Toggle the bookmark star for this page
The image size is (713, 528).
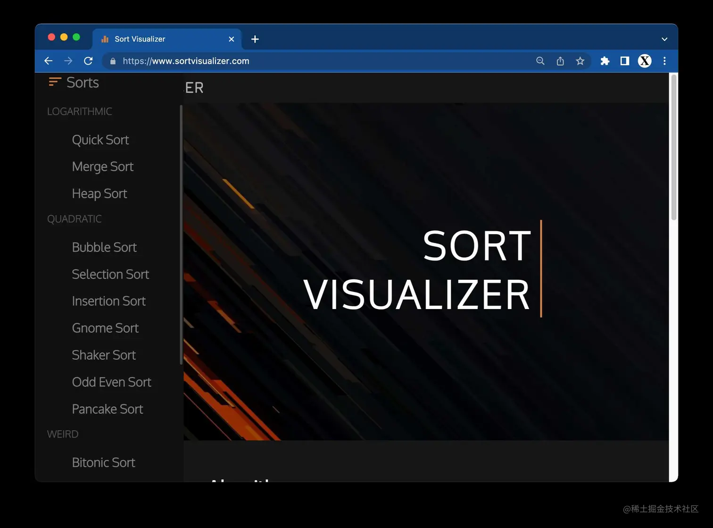(580, 61)
